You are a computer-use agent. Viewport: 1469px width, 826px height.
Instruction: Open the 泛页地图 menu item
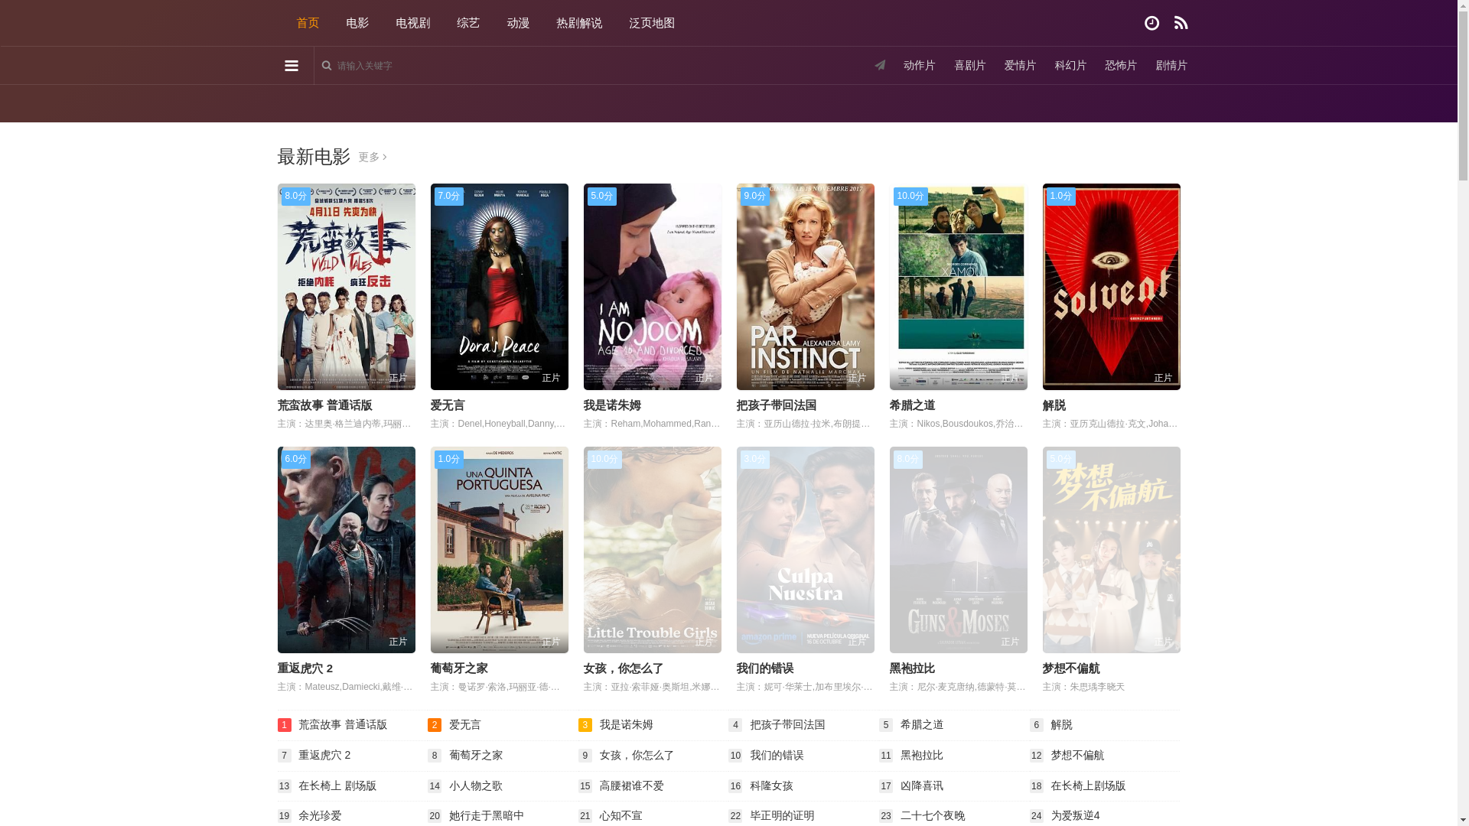652,23
